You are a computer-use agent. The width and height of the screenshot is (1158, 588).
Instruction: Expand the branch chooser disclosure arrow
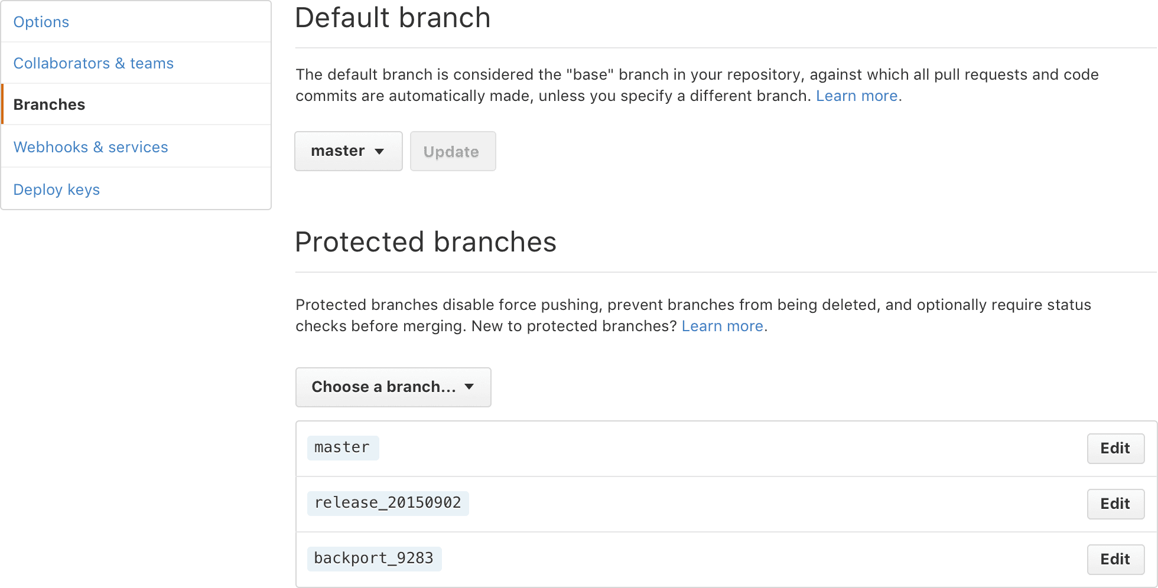(x=469, y=387)
